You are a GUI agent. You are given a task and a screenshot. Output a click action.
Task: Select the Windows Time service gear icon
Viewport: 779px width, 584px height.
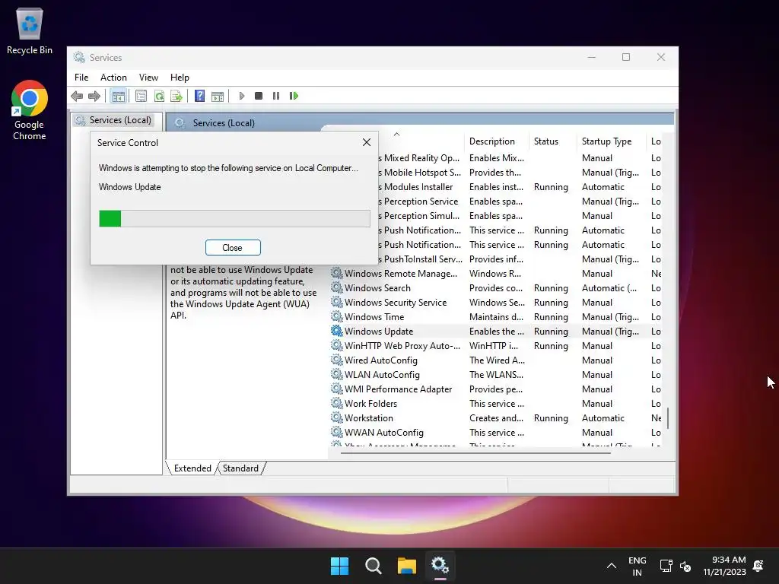pos(337,316)
